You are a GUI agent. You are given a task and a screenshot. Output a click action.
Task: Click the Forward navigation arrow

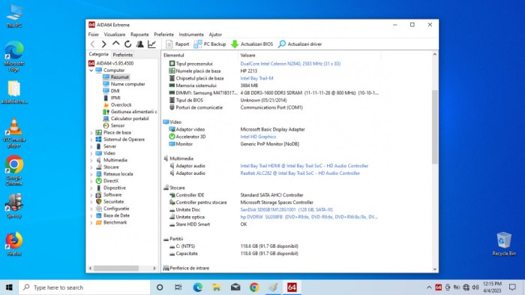(103, 44)
